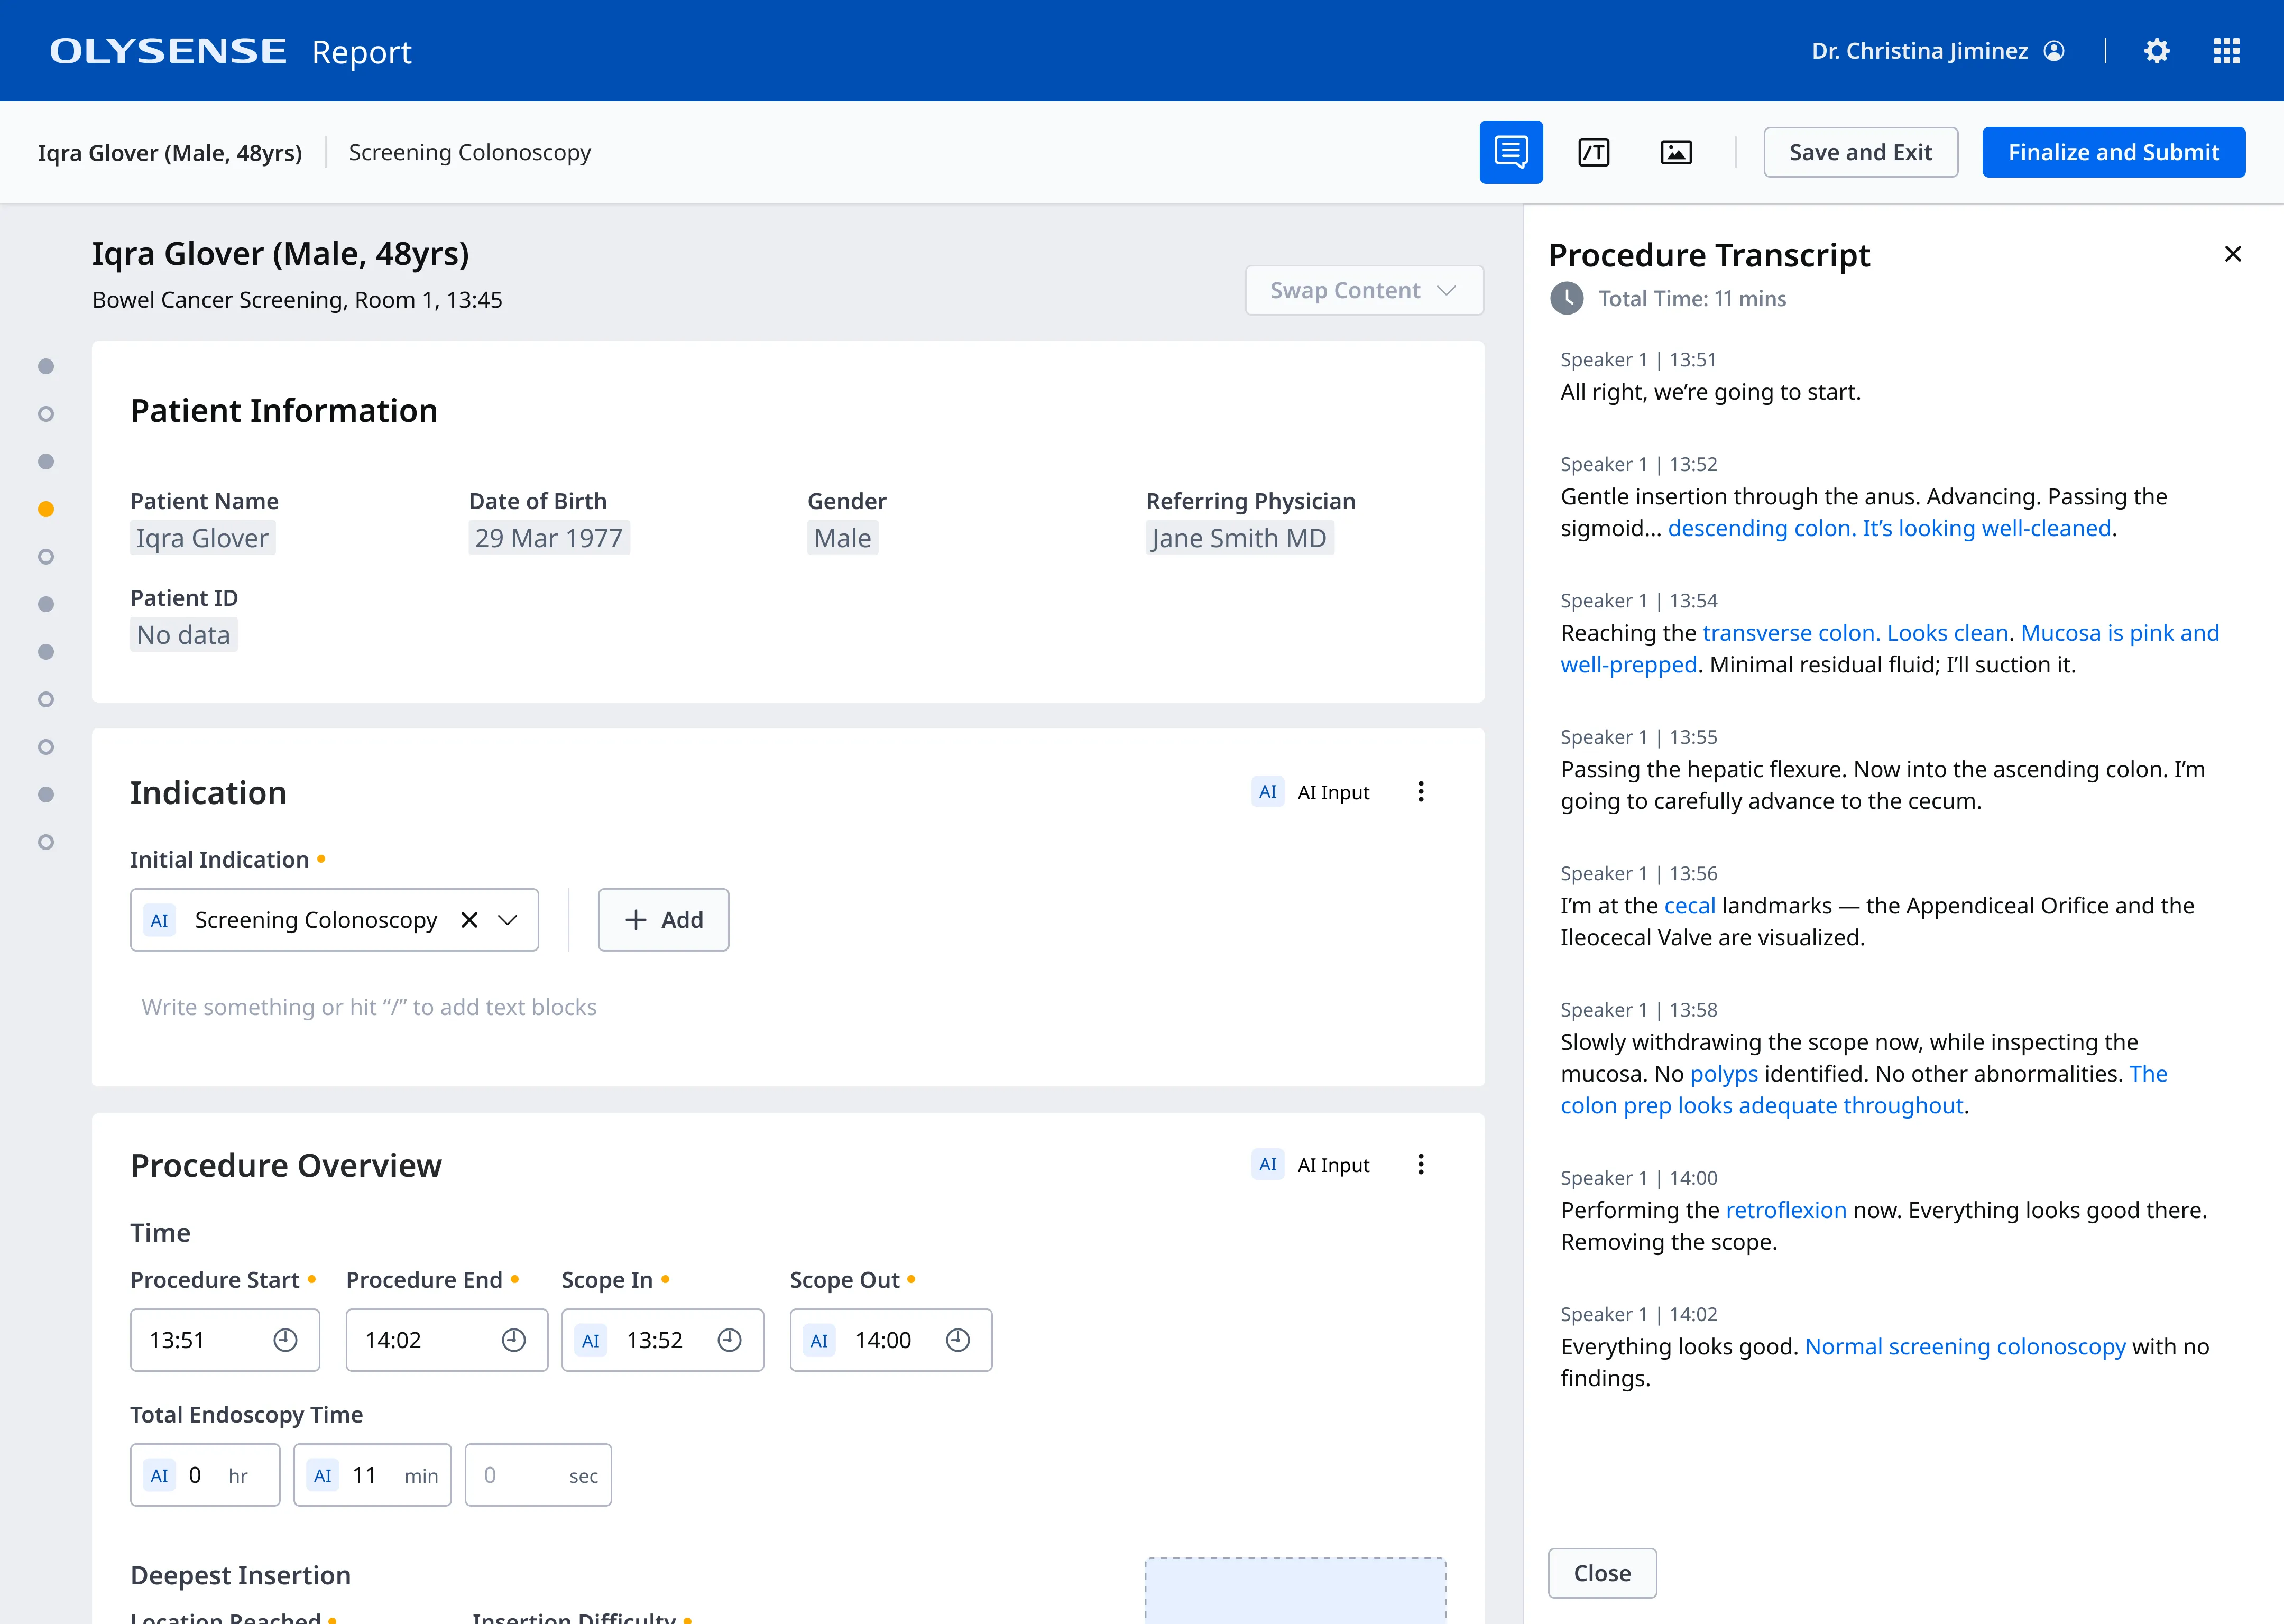
Task: Open settings gear in header
Action: (2157, 51)
